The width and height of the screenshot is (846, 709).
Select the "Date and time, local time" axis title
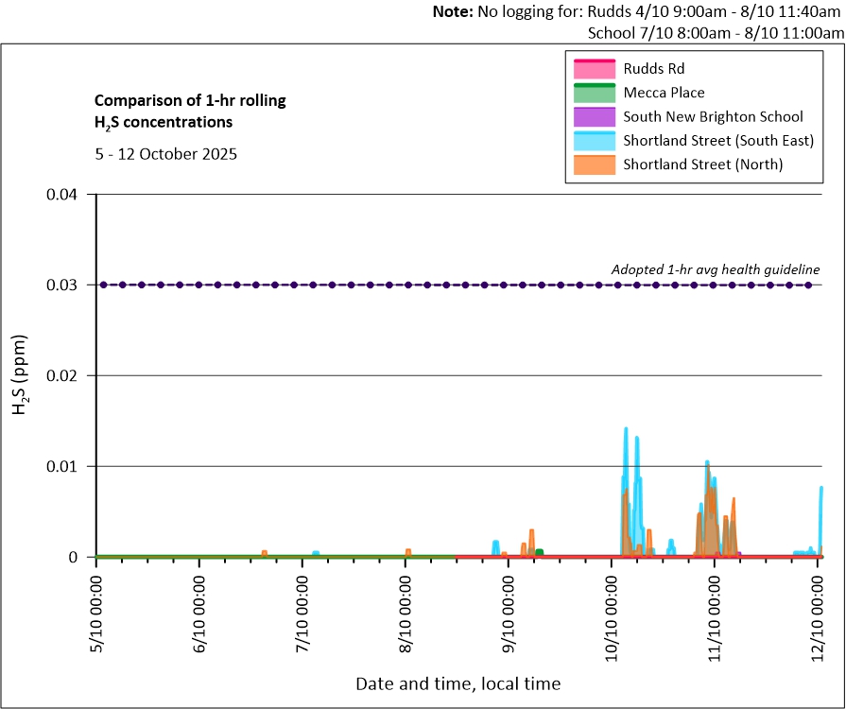pos(458,683)
